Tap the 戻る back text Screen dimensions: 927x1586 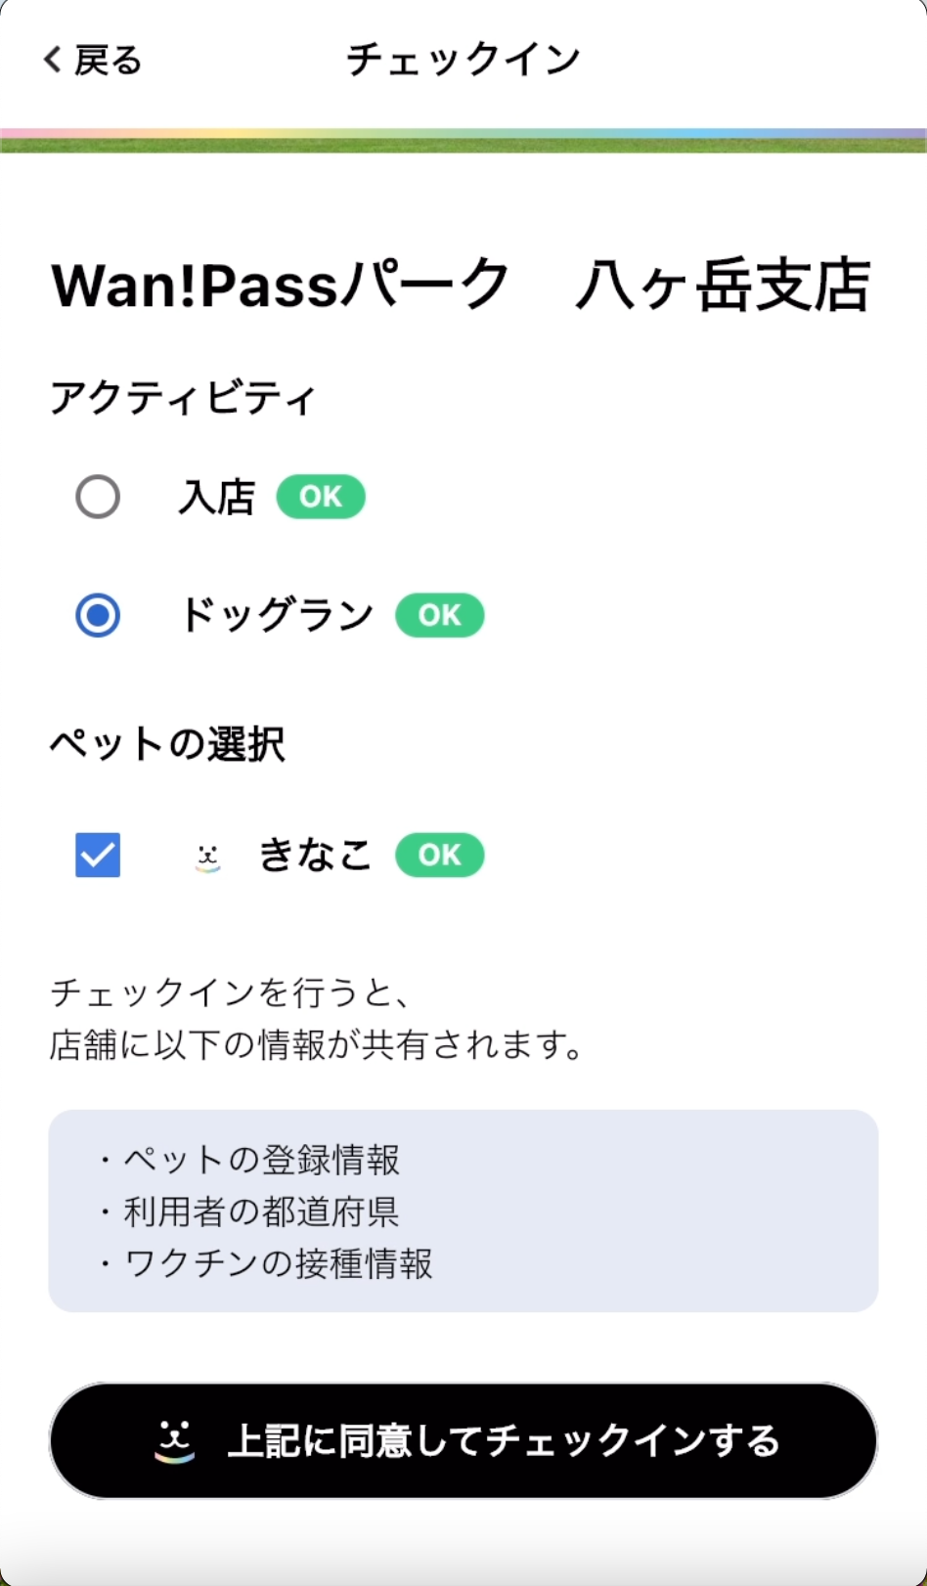tap(108, 61)
